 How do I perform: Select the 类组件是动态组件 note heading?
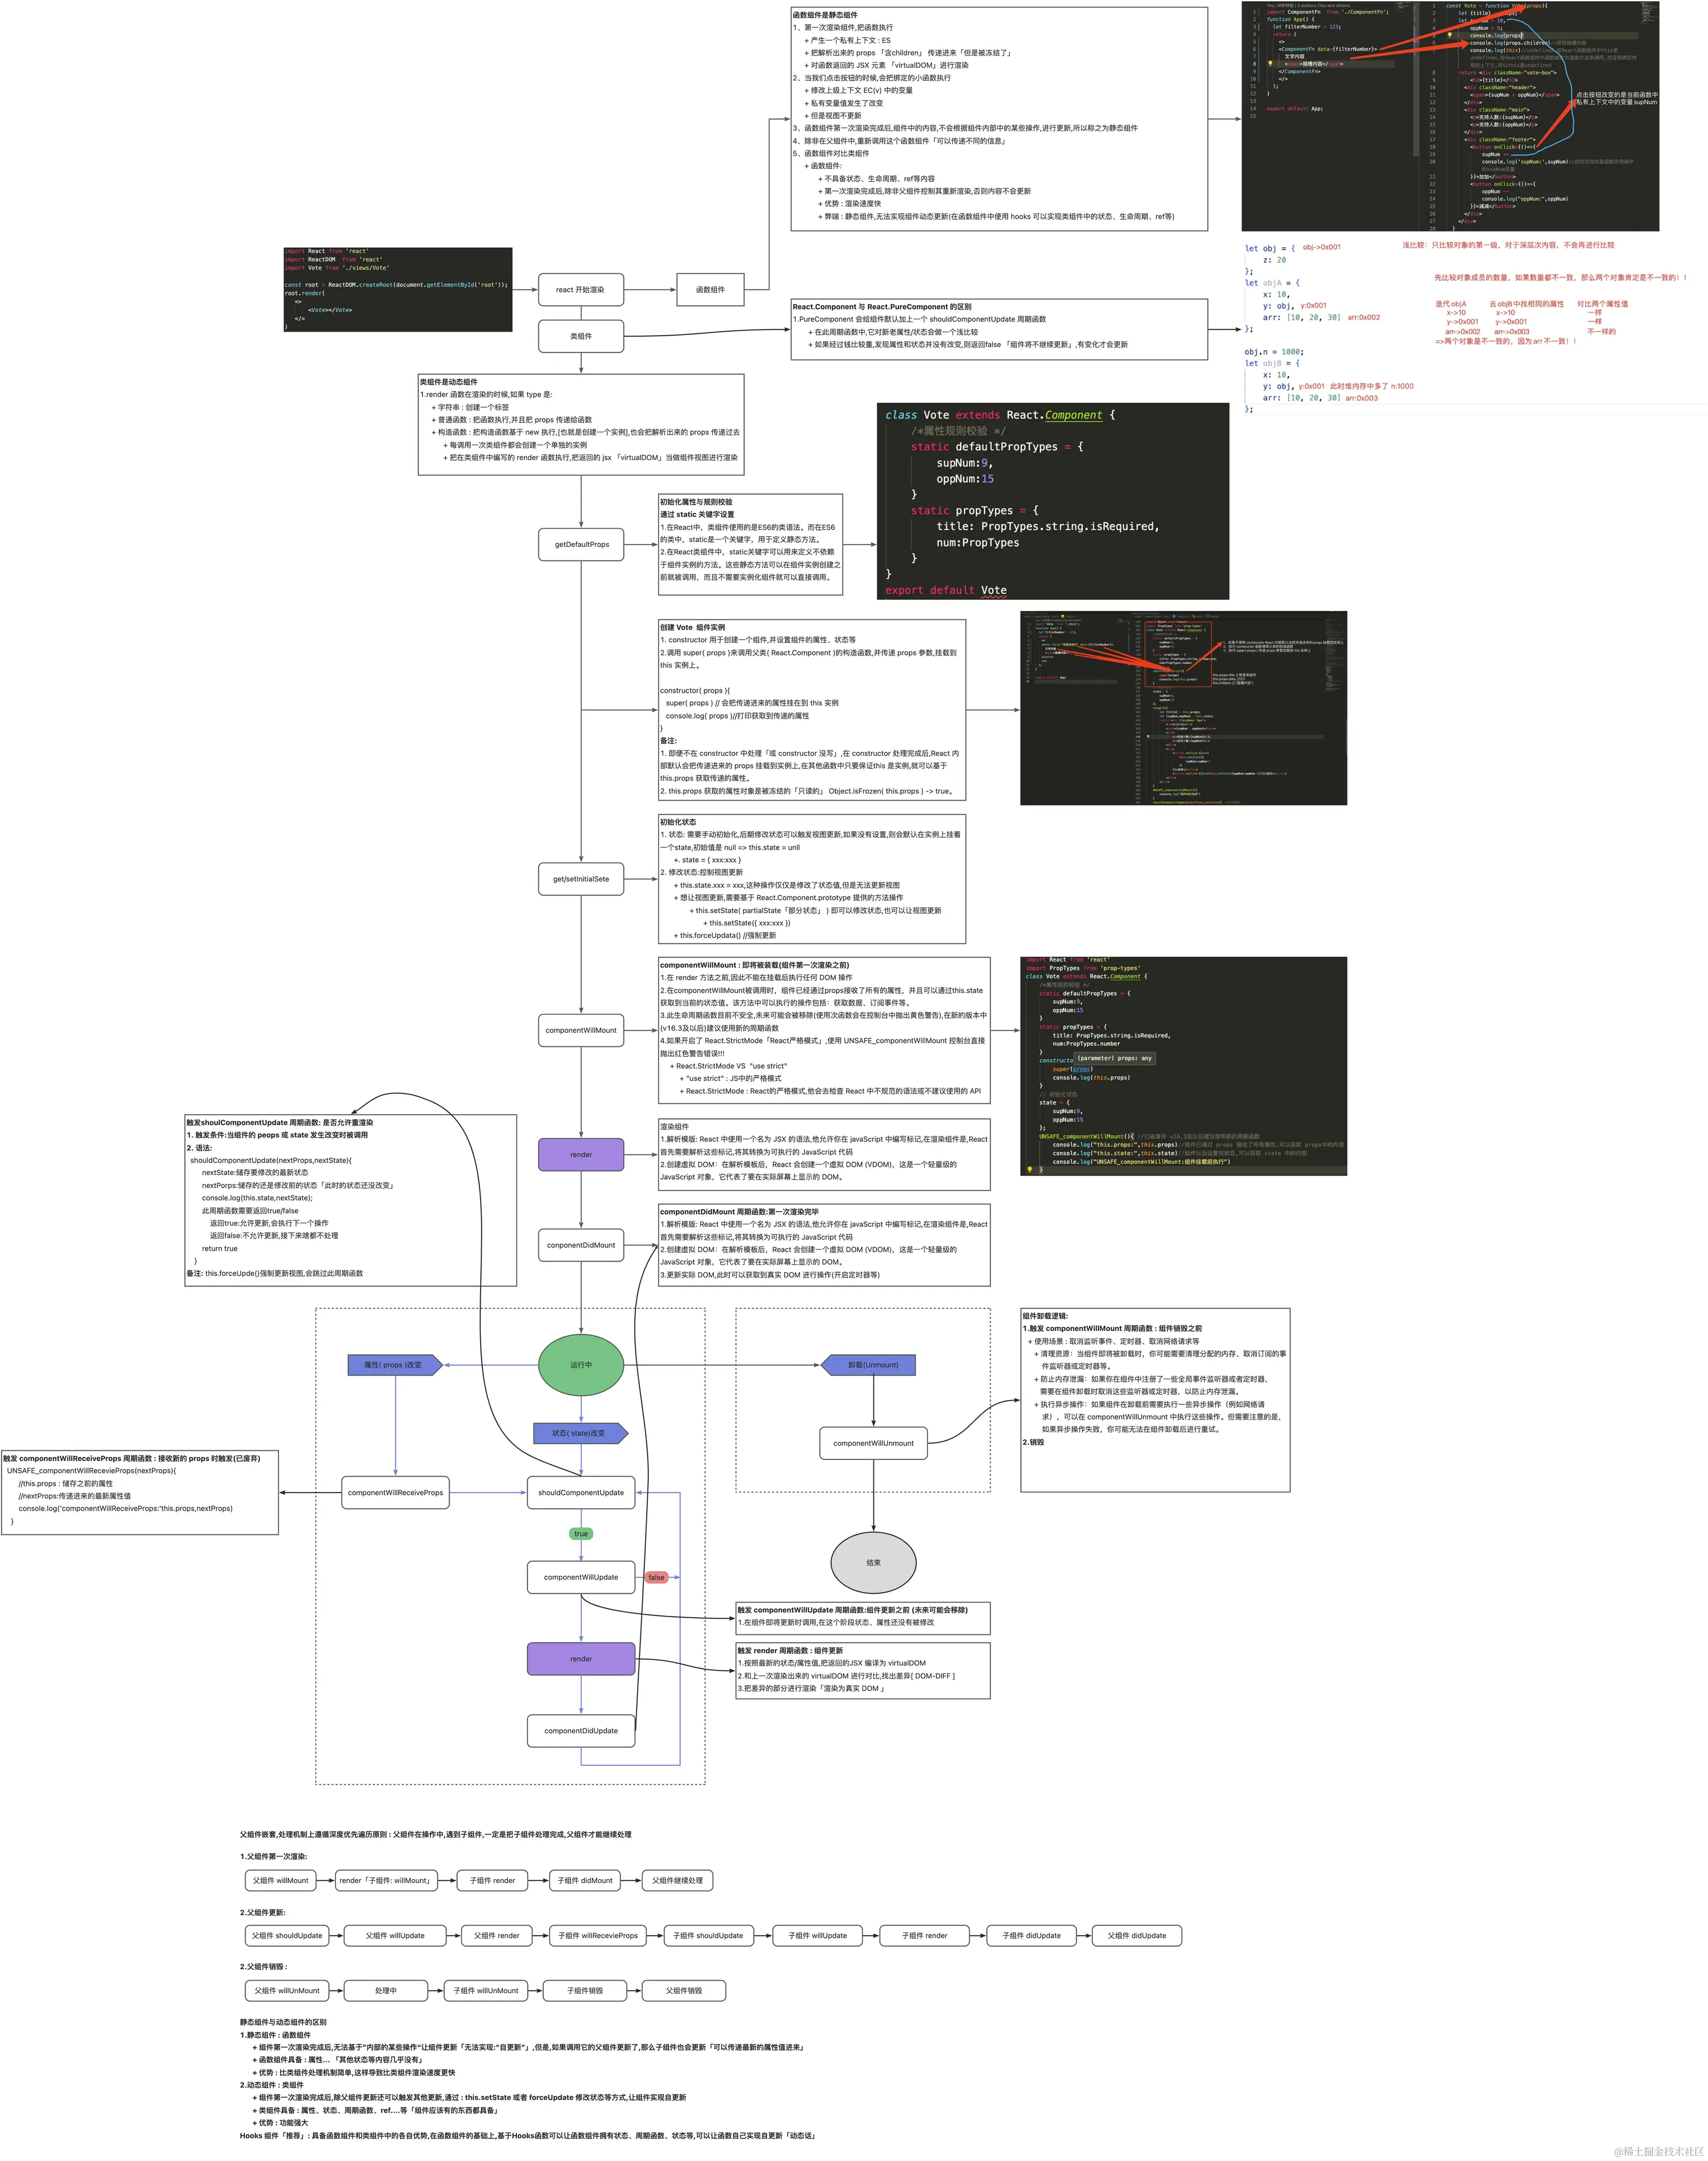click(449, 382)
